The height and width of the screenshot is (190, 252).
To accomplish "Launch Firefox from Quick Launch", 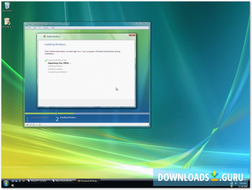I will tap(24, 181).
